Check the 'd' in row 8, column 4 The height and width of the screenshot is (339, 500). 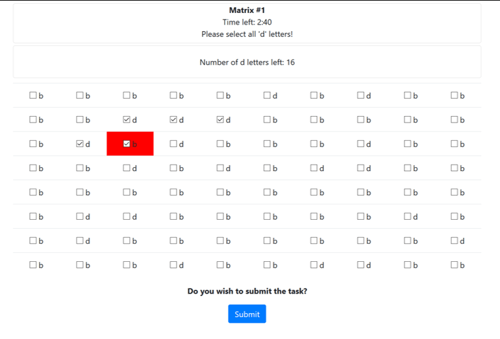(x=173, y=265)
